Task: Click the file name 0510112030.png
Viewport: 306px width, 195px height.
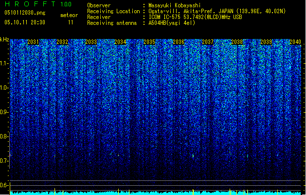Action: pos(25,13)
